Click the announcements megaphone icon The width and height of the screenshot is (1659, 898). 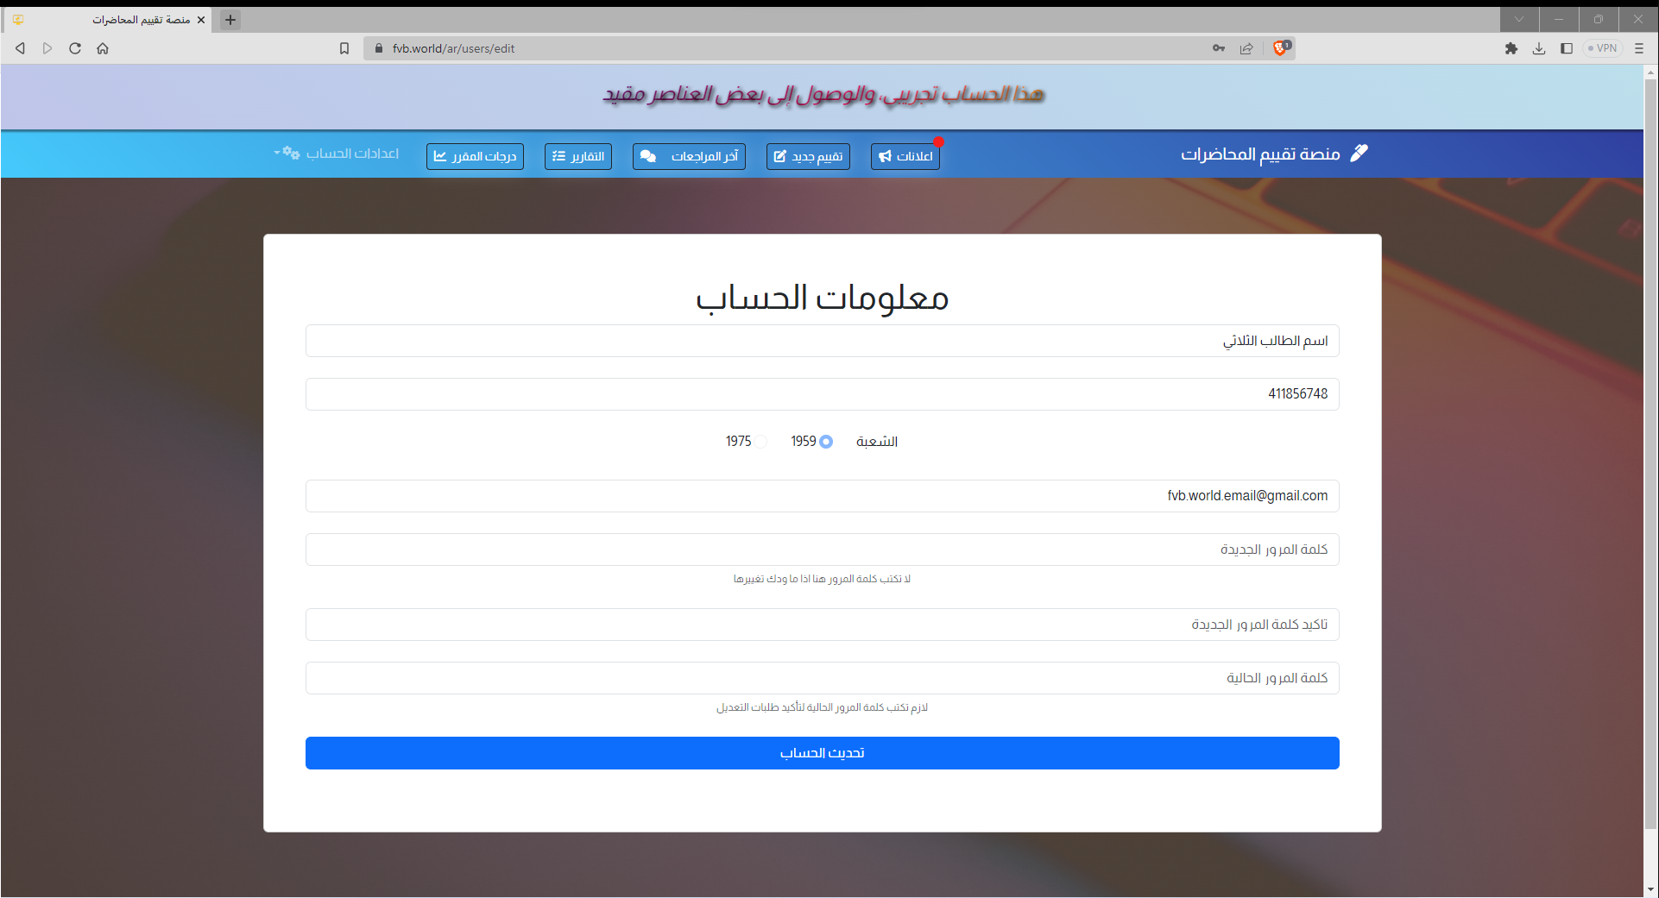click(885, 156)
